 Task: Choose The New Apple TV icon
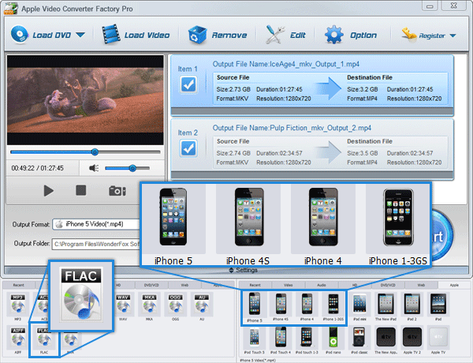click(385, 340)
